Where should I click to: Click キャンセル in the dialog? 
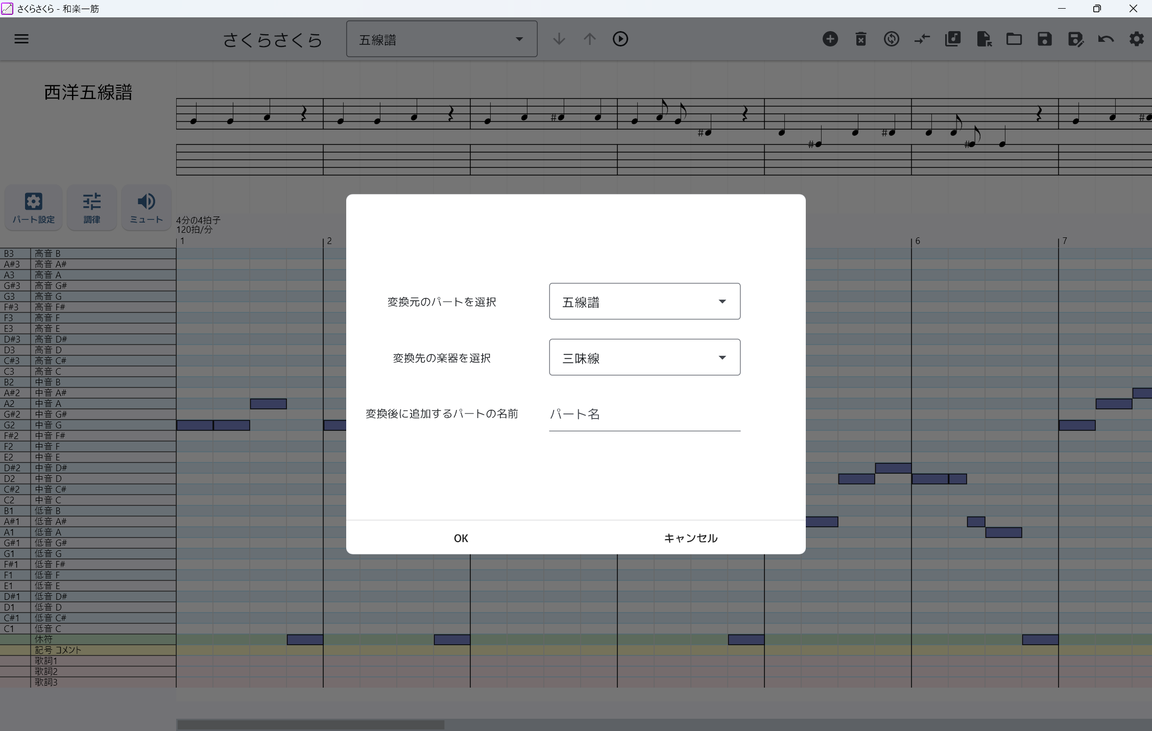coord(690,538)
